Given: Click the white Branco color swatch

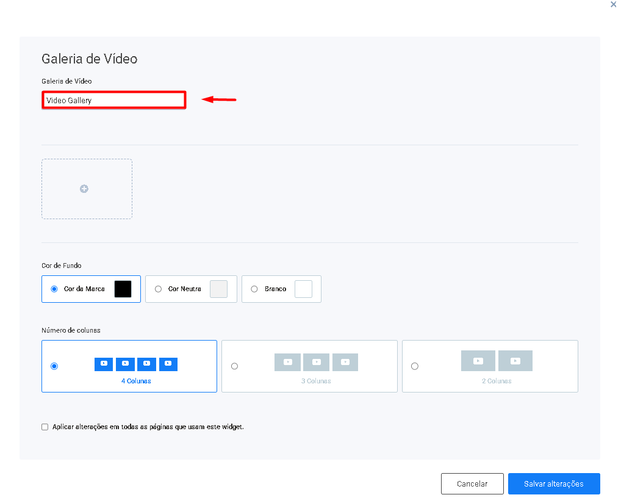Looking at the screenshot, I should (303, 289).
